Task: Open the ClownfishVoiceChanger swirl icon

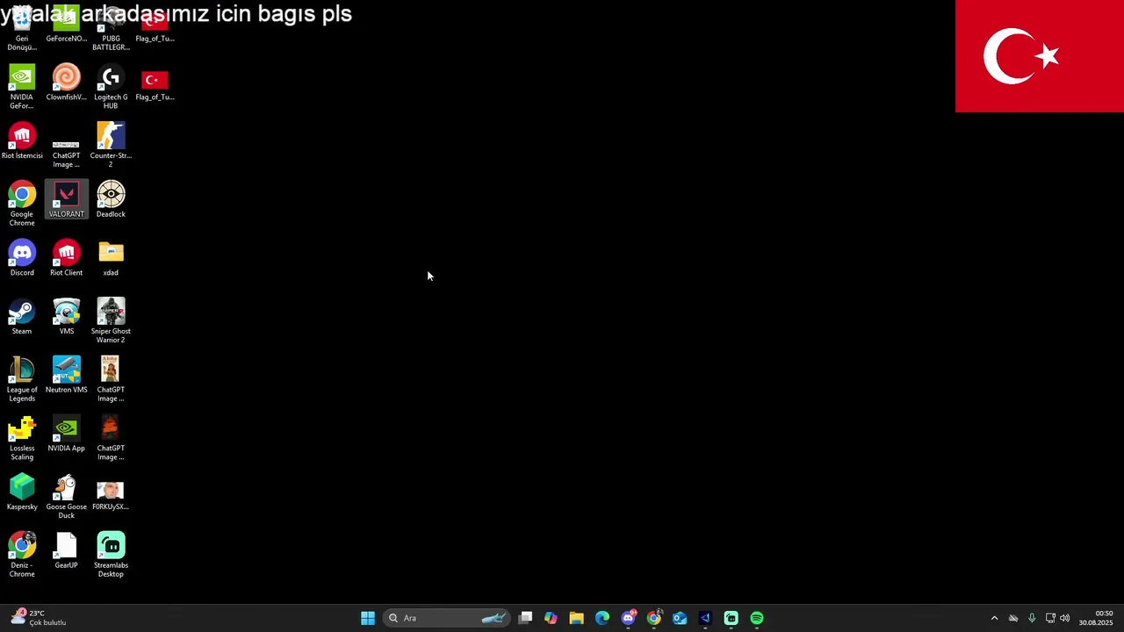Action: (66, 83)
